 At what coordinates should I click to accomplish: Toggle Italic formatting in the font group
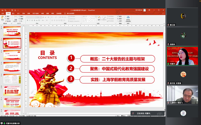(30, 21)
